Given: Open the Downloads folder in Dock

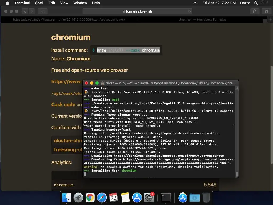Looking at the screenshot, I should click(x=194, y=198).
